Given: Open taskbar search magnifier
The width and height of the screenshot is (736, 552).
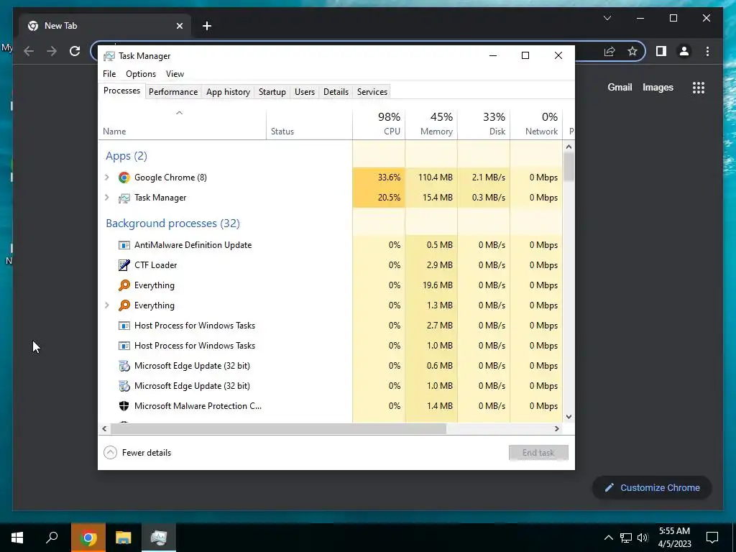Looking at the screenshot, I should coord(52,538).
